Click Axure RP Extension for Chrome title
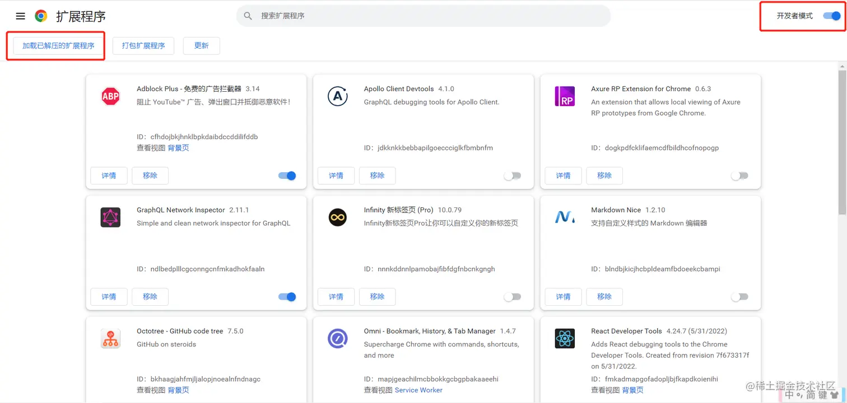 [641, 89]
